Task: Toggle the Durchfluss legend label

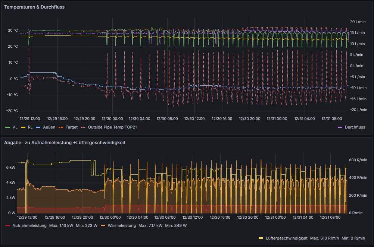Action: 355,127
